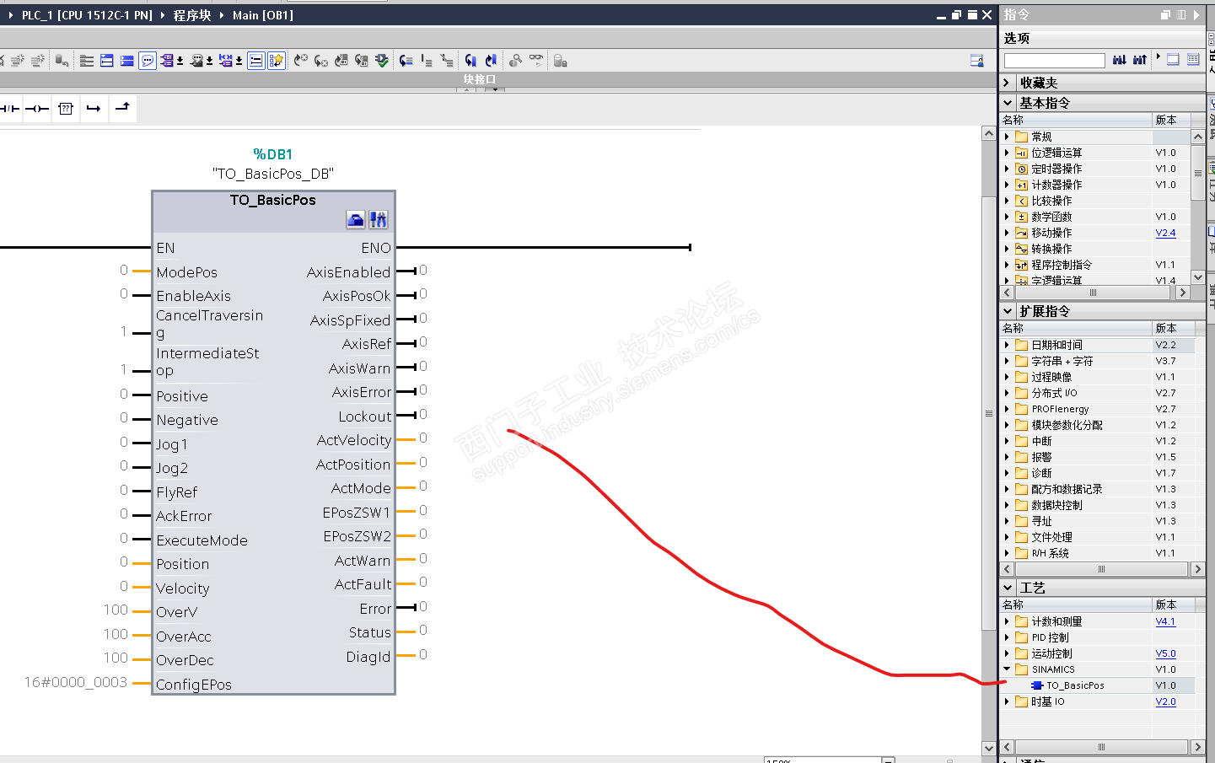Click the Main [OB1] breadcrumb item
1215x763 pixels.
click(263, 15)
